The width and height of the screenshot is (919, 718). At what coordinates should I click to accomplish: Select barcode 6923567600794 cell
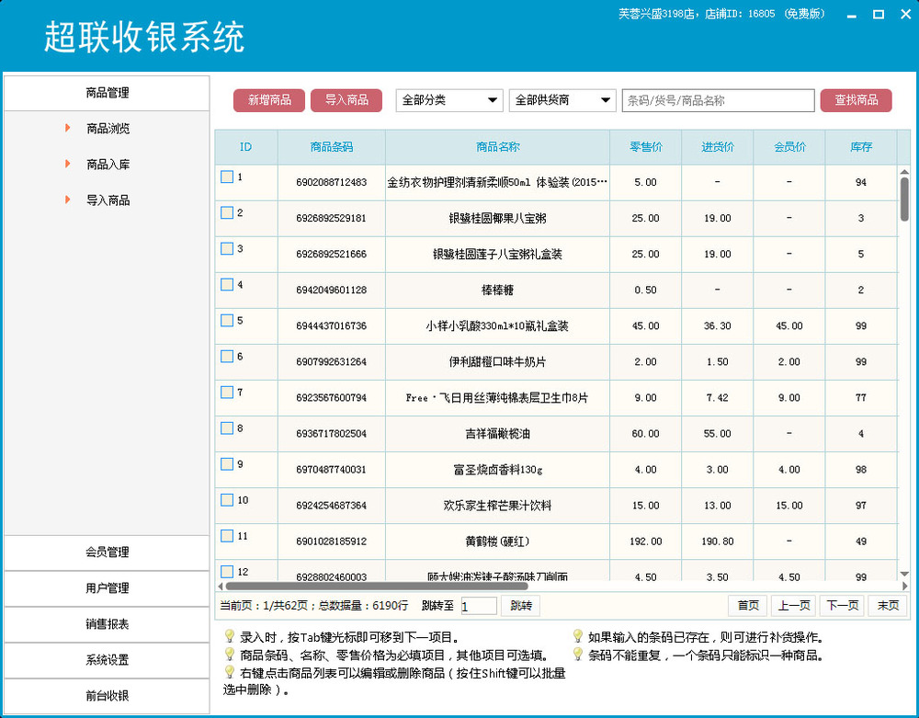point(332,398)
